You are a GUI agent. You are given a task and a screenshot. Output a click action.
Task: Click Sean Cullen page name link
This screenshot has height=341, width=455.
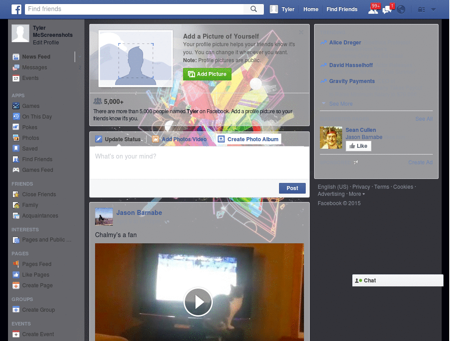pyautogui.click(x=361, y=130)
